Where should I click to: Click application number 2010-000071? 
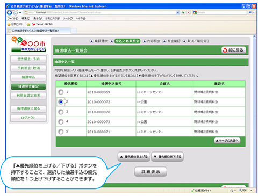(x=99, y=132)
